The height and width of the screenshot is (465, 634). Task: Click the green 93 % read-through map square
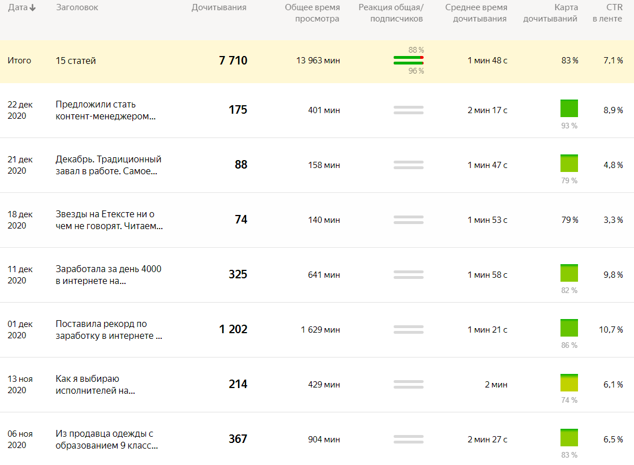569,109
